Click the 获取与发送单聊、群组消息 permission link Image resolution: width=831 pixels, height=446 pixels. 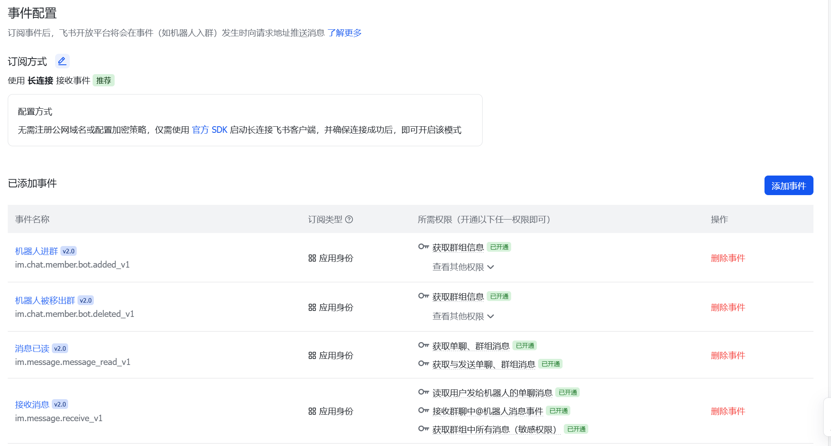(483, 365)
